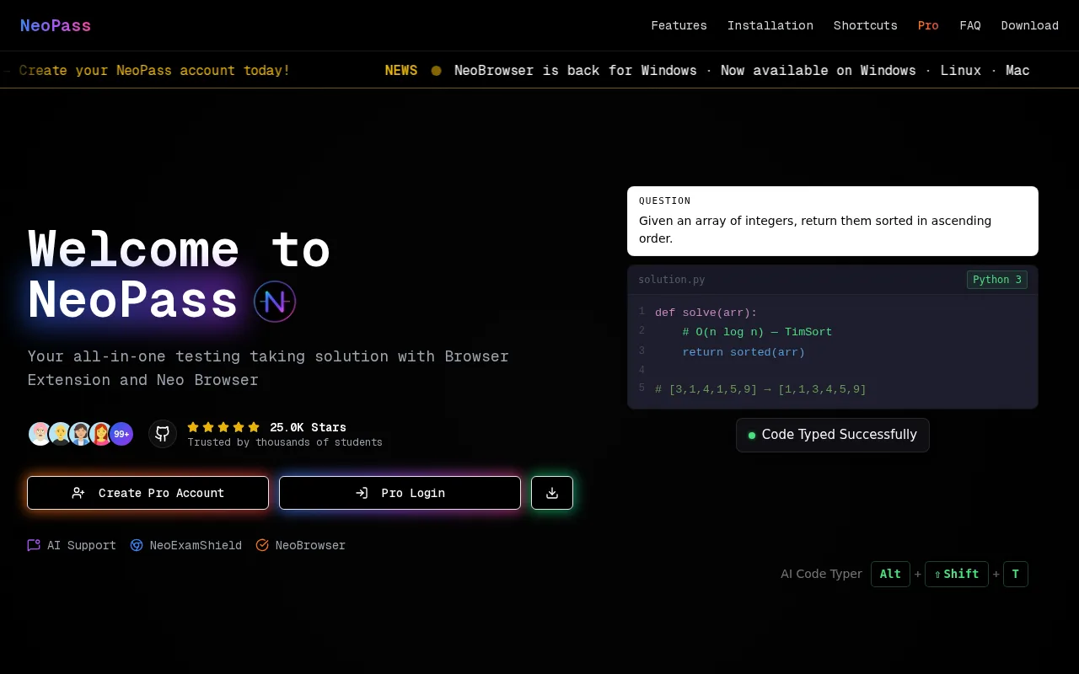Click the Pro Login button
Screen dimensions: 1079x674
coord(400,493)
